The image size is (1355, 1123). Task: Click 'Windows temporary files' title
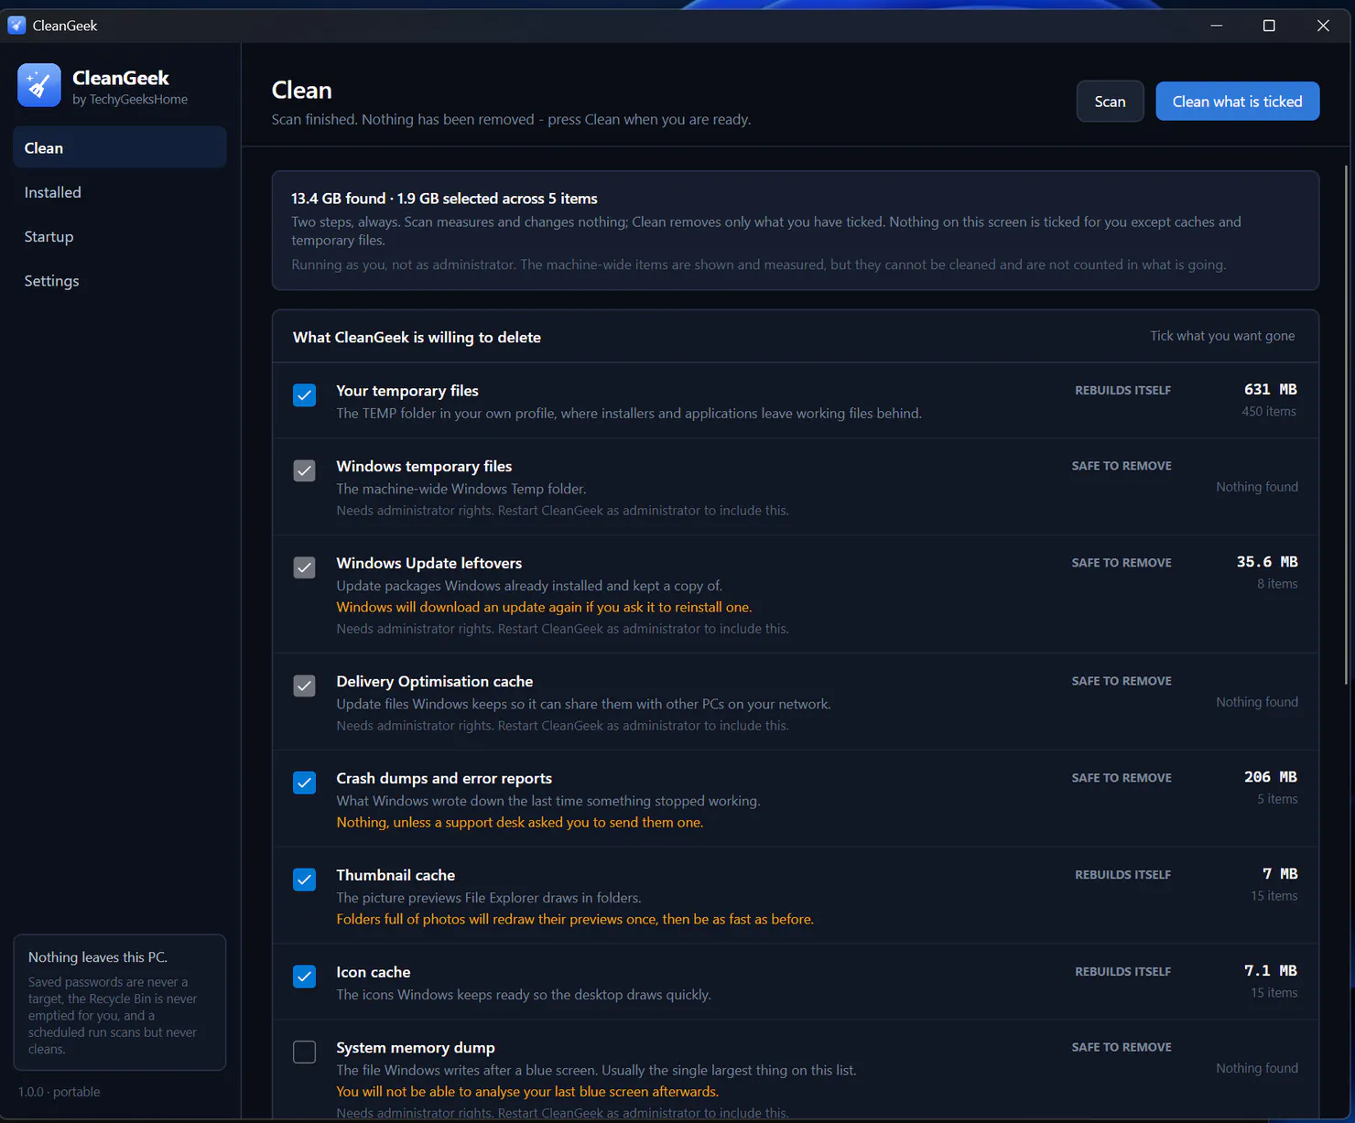pos(424,467)
